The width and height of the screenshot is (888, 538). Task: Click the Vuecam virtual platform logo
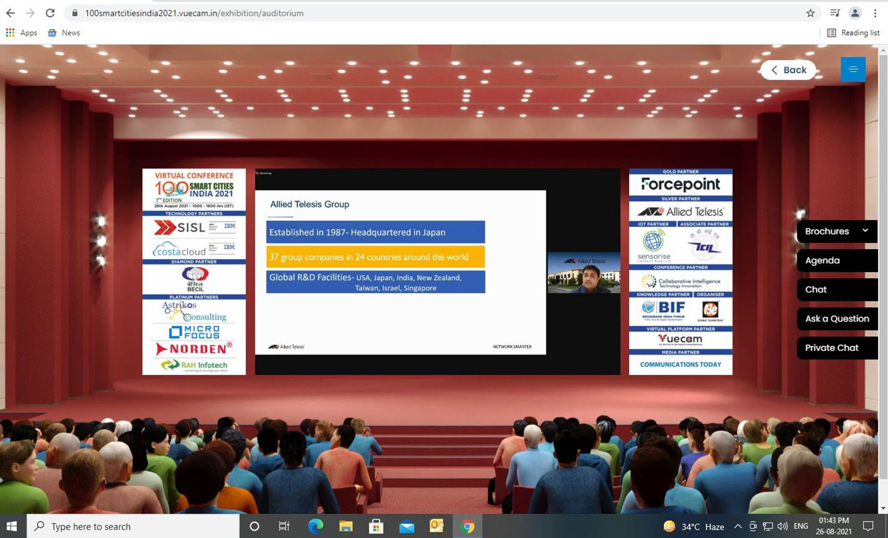click(680, 339)
